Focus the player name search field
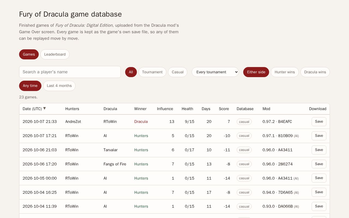349x218 pixels. [x=70, y=72]
